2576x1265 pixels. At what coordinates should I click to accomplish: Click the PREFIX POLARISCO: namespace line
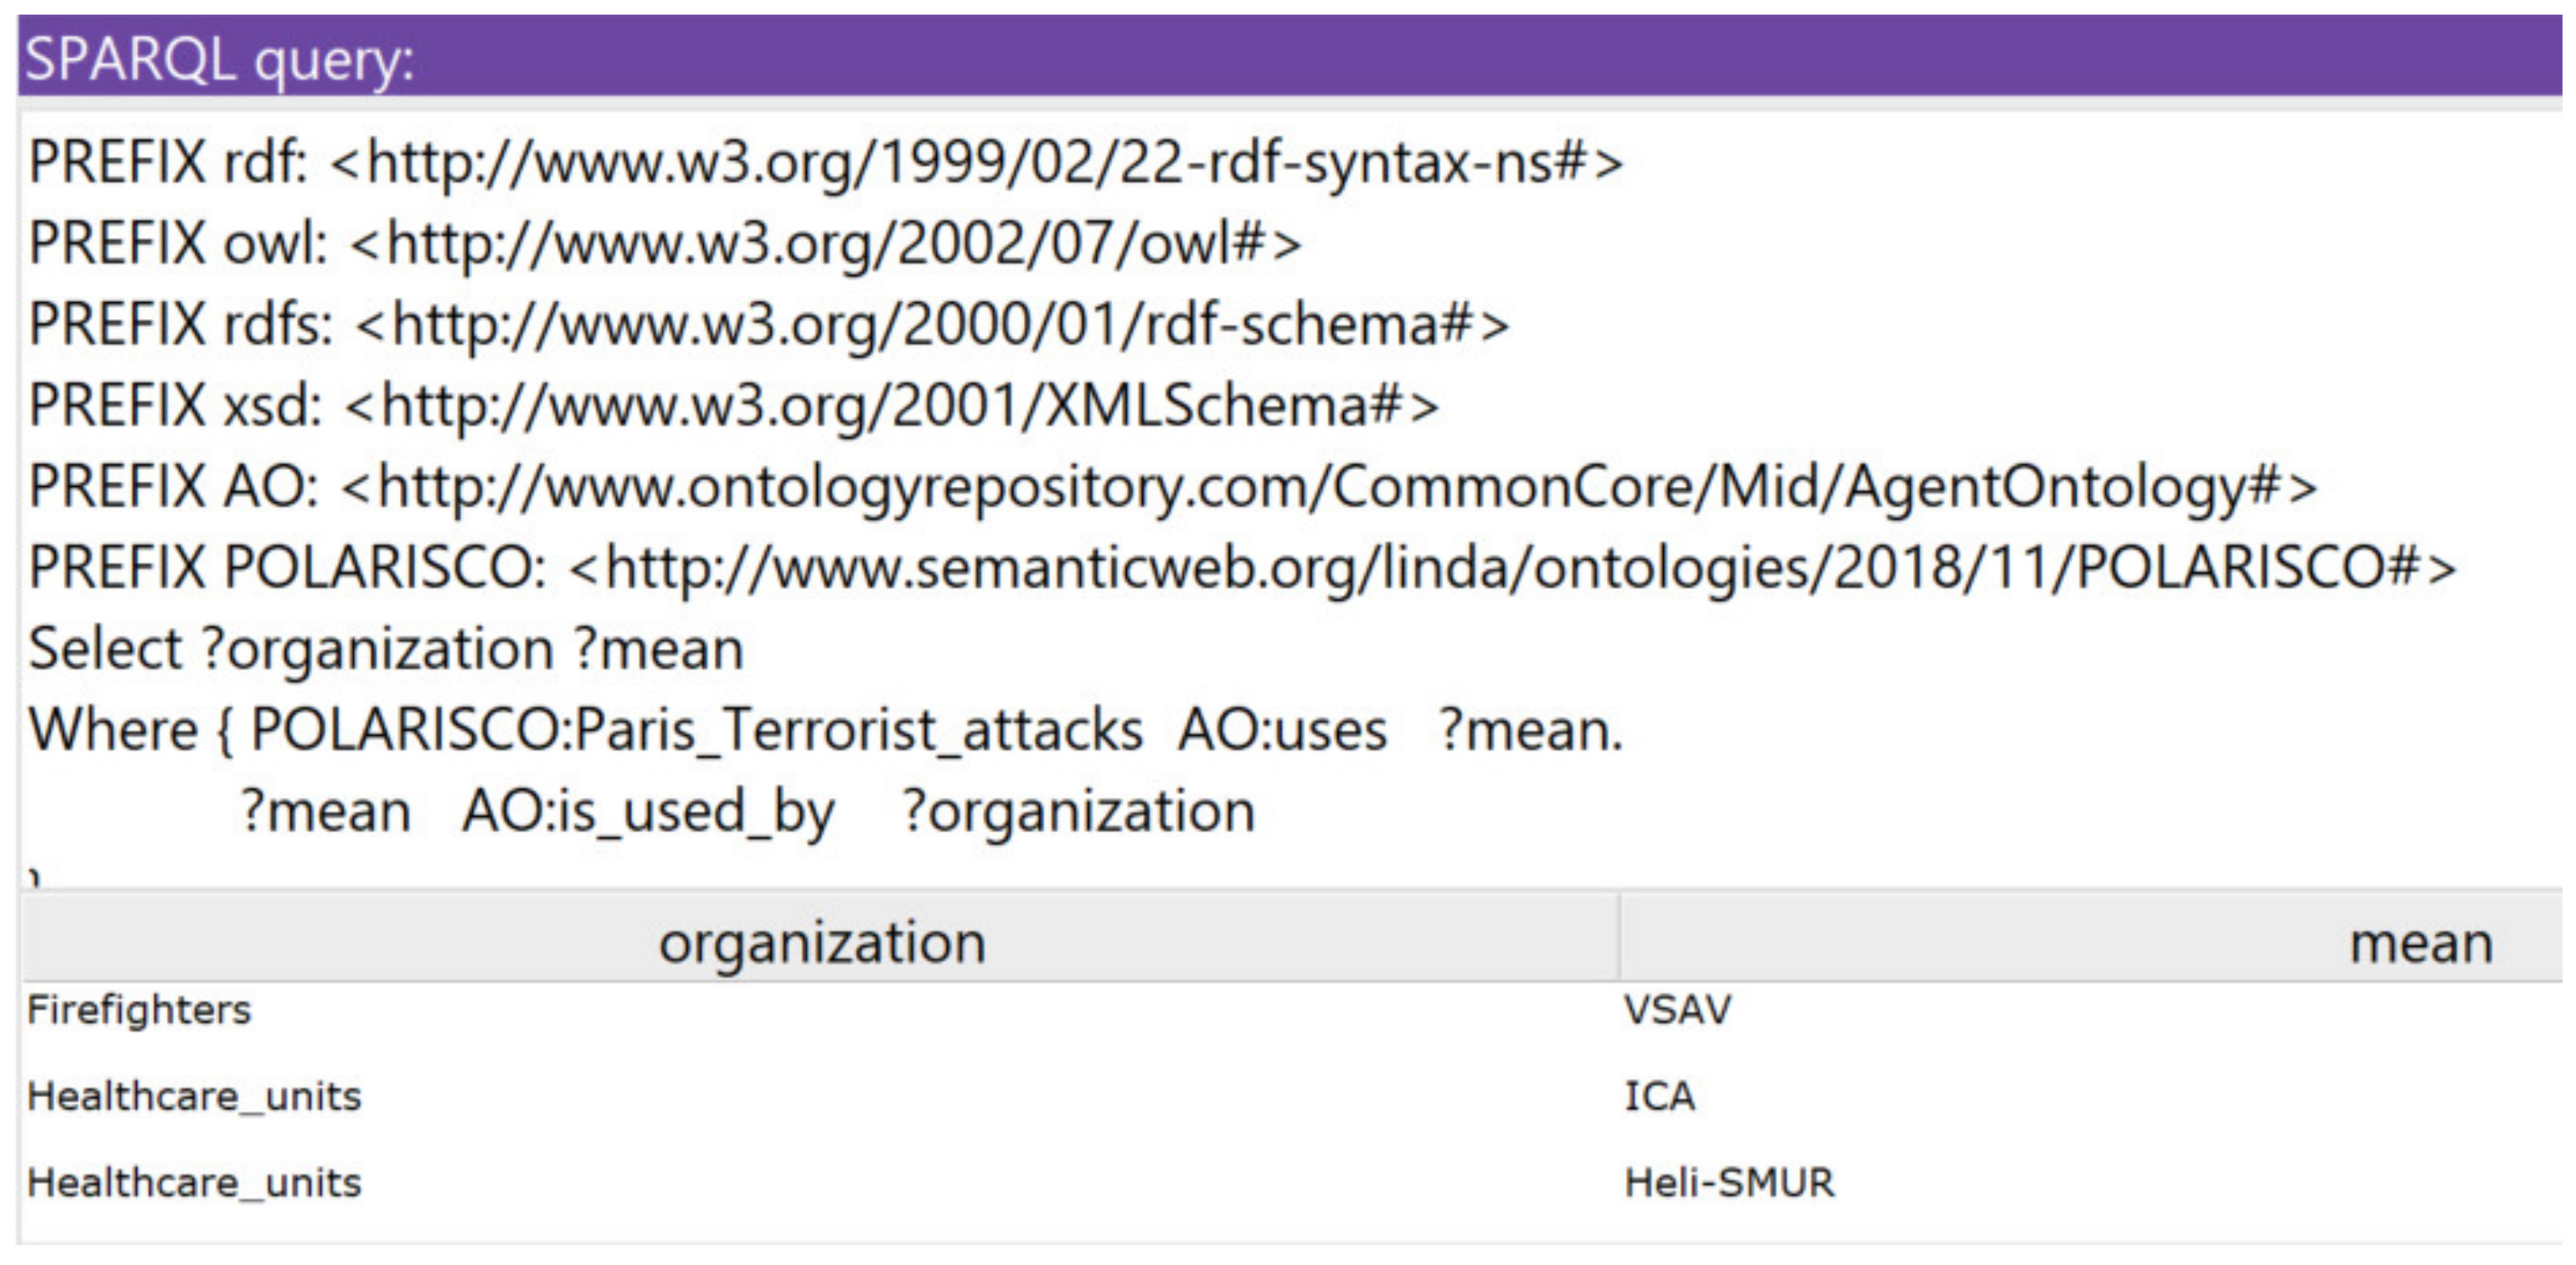point(1241,568)
